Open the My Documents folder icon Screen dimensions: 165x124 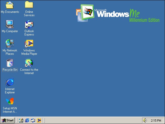point(10,5)
